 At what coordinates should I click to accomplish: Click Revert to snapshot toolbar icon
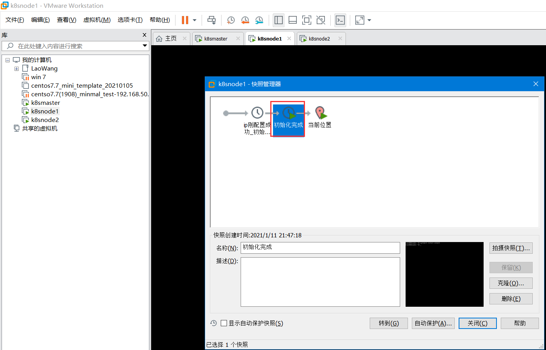coord(245,20)
